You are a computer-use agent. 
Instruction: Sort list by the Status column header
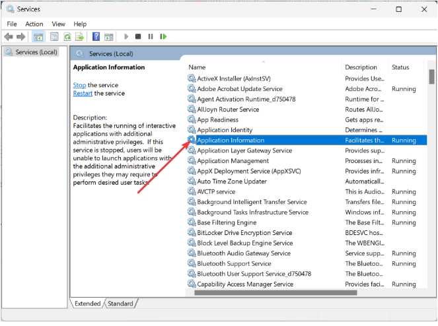click(400, 67)
